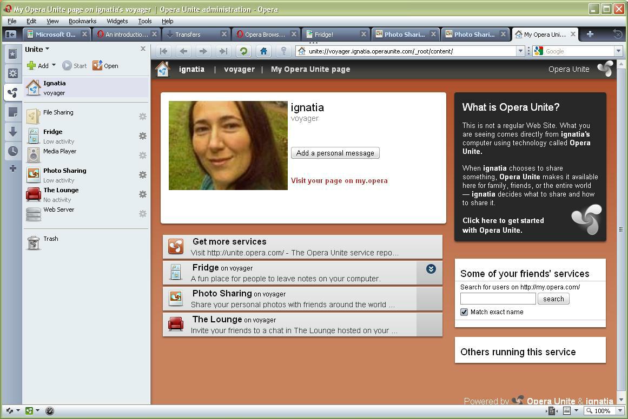Open settings gear for Fridge service
The width and height of the screenshot is (628, 419).
pyautogui.click(x=143, y=136)
